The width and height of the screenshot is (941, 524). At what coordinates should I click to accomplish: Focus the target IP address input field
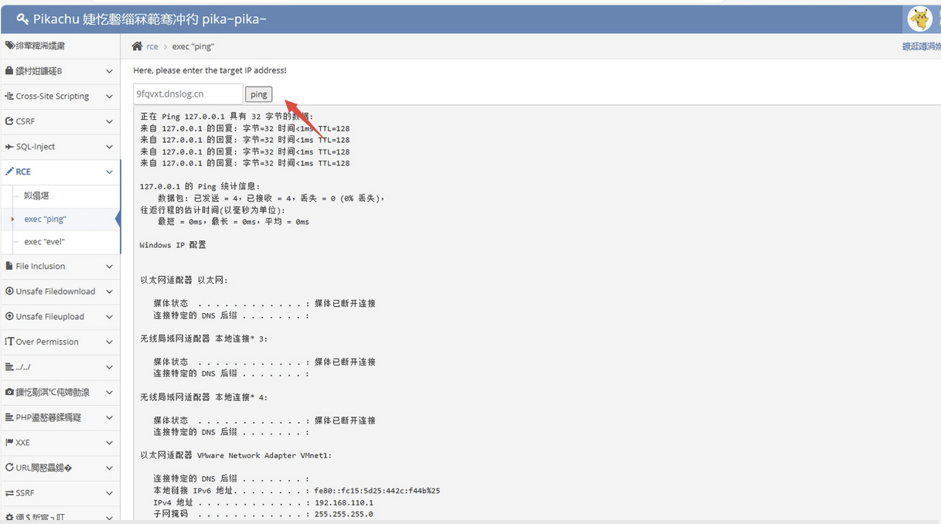pyautogui.click(x=188, y=94)
